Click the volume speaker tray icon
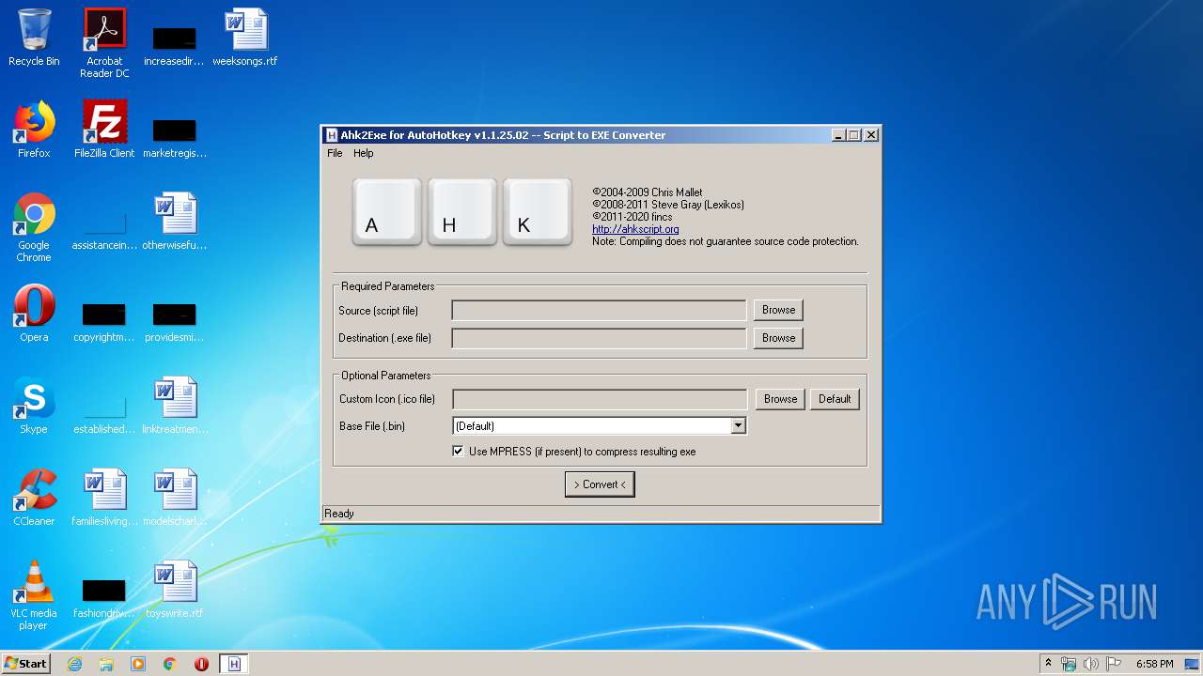Viewport: 1203px width, 676px height. (x=1091, y=664)
